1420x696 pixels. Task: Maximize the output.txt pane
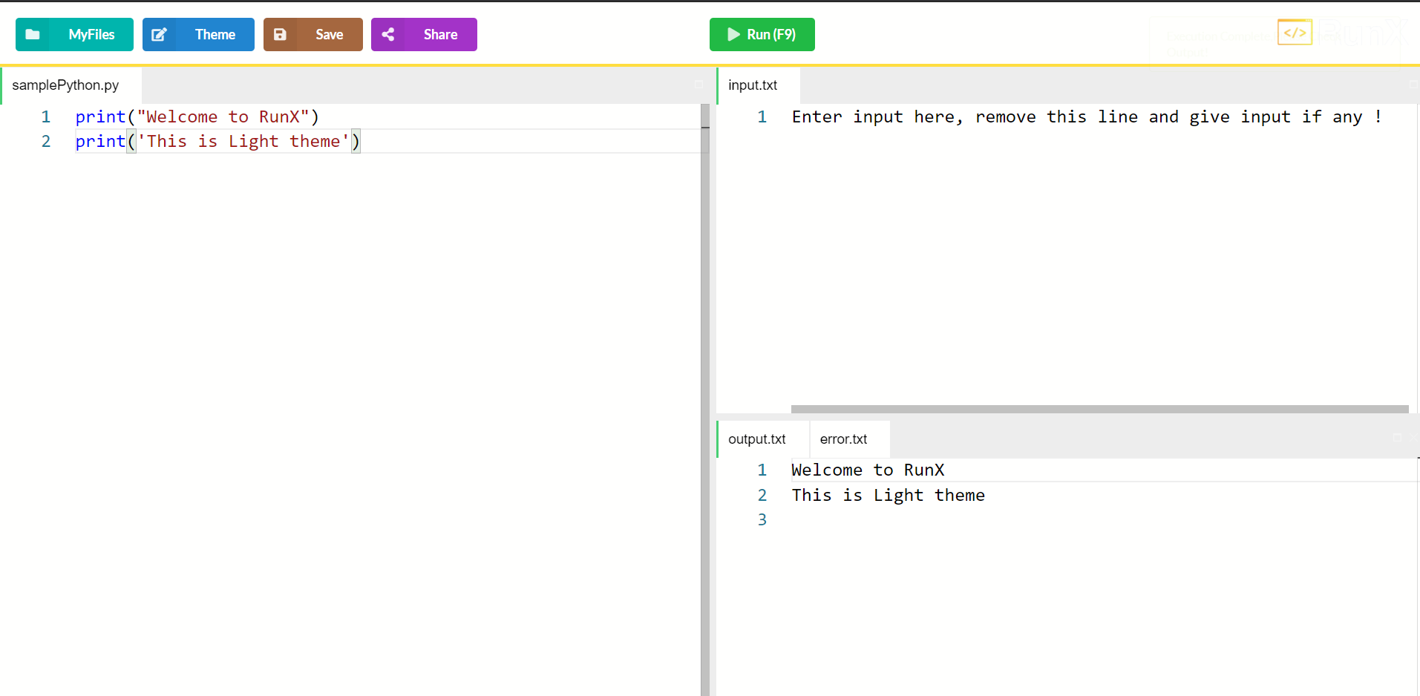[x=1397, y=438]
